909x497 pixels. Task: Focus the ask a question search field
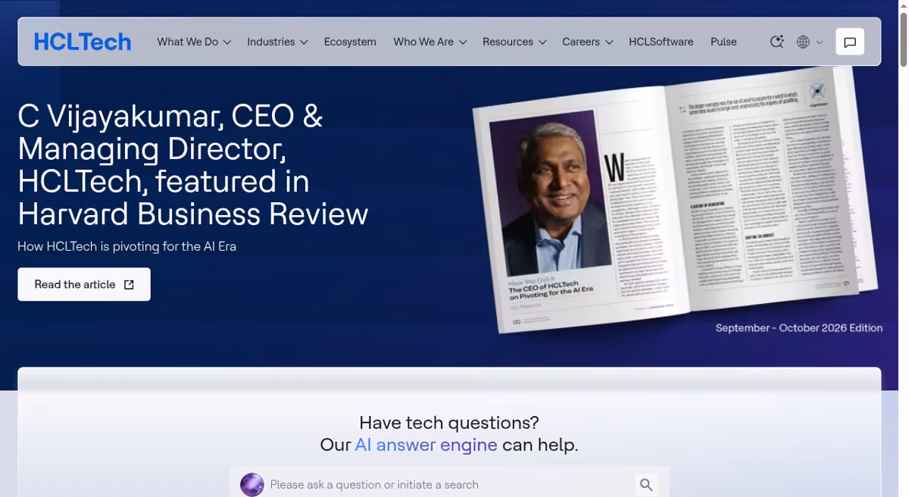pos(449,485)
